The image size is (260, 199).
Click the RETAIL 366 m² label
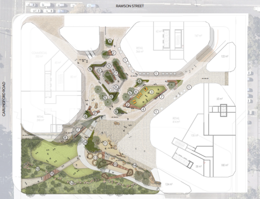[140, 50]
